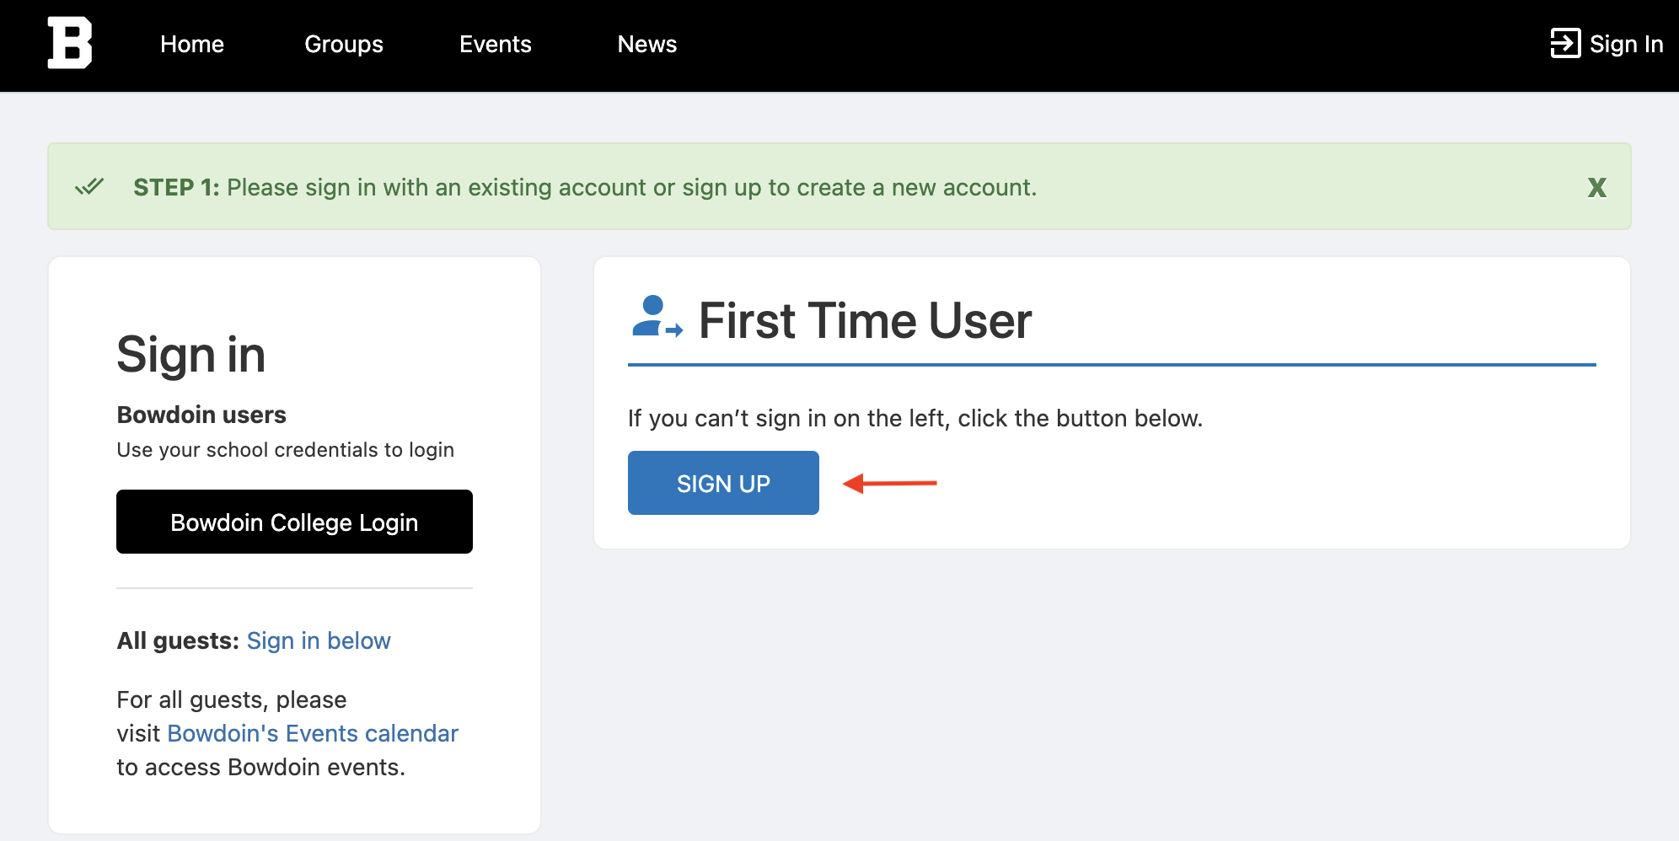Click the 'All guests:' label

click(x=178, y=640)
